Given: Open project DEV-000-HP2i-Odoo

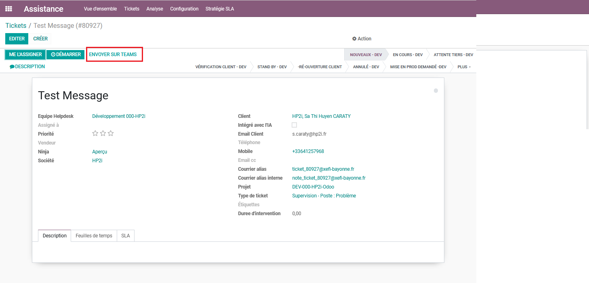Looking at the screenshot, I should (313, 187).
